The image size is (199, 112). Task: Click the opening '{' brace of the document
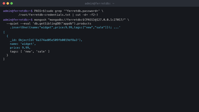point(7,36)
